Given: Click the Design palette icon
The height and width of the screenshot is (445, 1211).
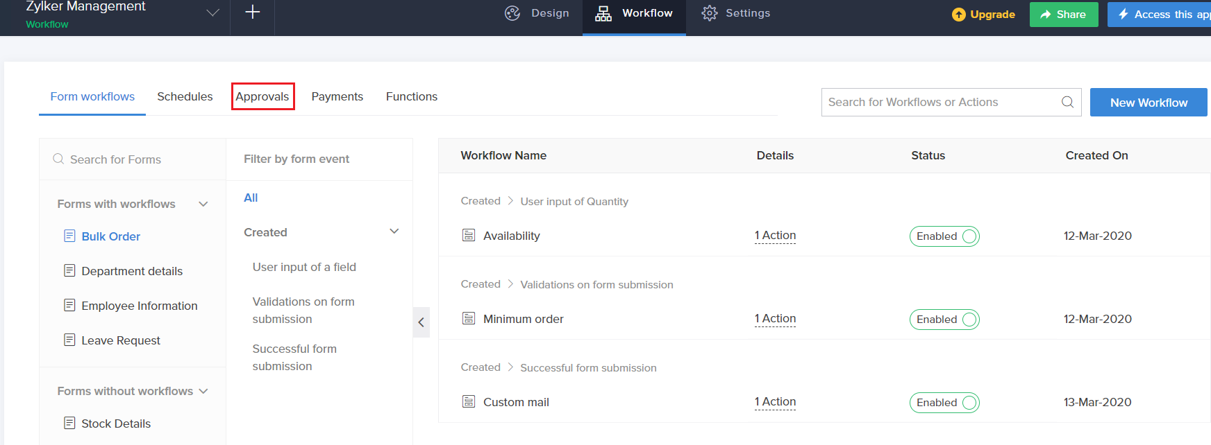Looking at the screenshot, I should tap(512, 13).
